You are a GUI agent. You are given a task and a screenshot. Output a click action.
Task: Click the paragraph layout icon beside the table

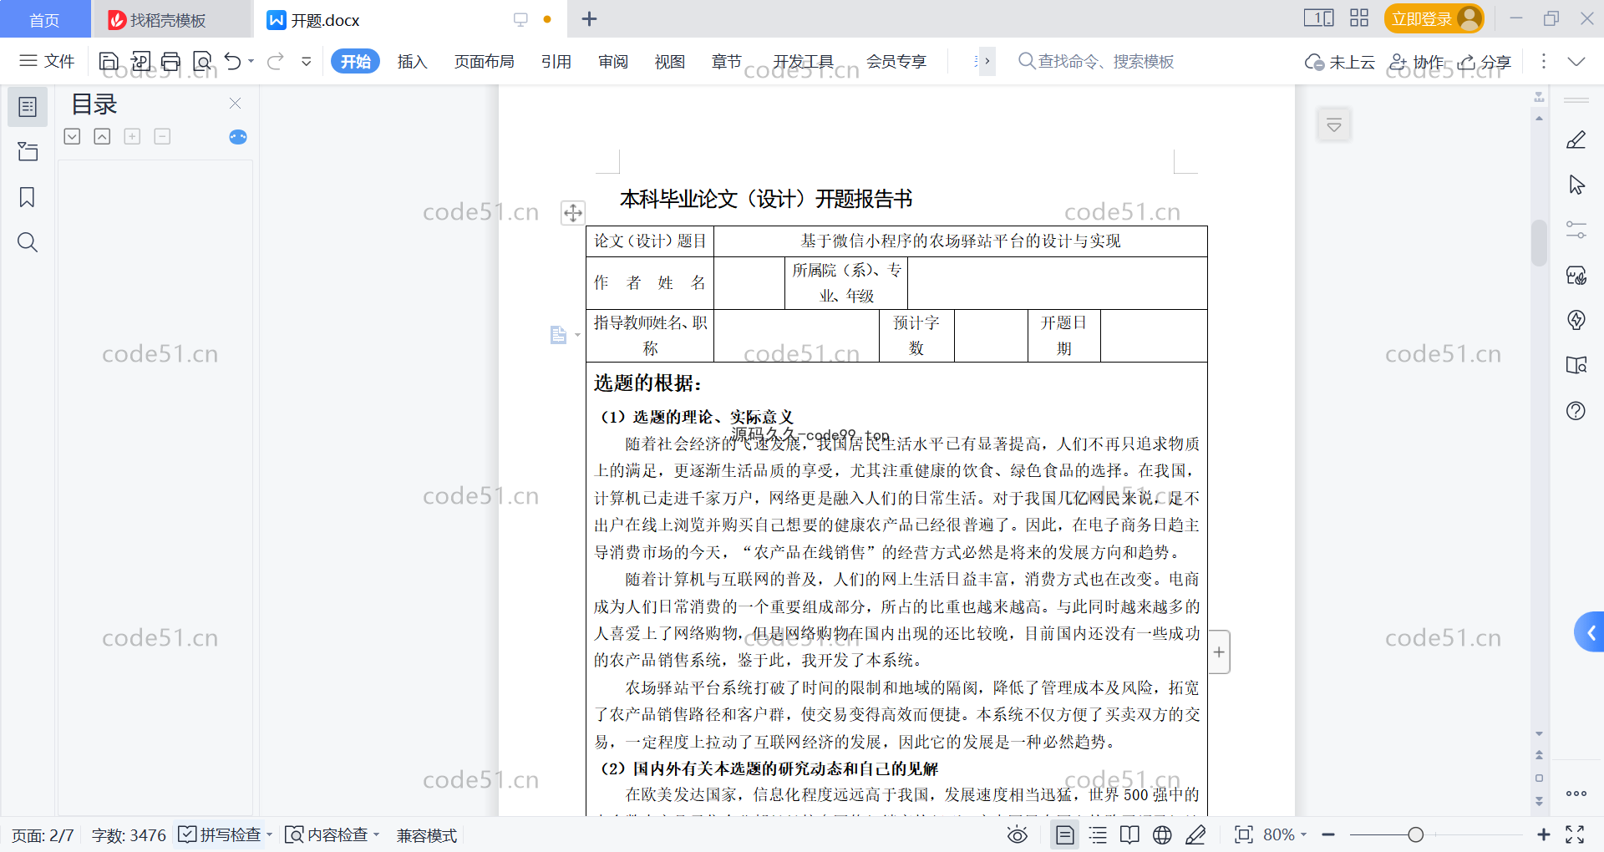(x=559, y=335)
